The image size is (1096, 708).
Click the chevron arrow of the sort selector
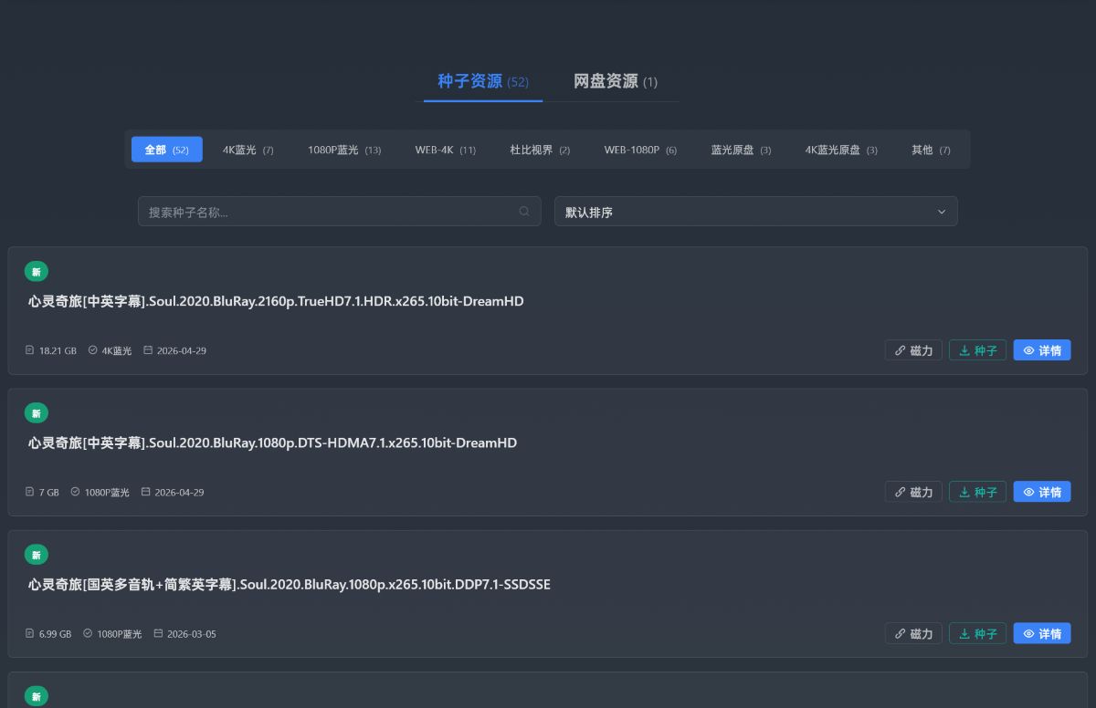[942, 212]
